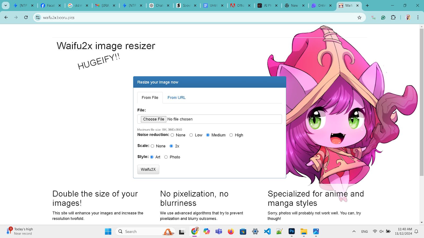Open Task View from the taskbar
This screenshot has height=238, width=424.
pos(182,231)
